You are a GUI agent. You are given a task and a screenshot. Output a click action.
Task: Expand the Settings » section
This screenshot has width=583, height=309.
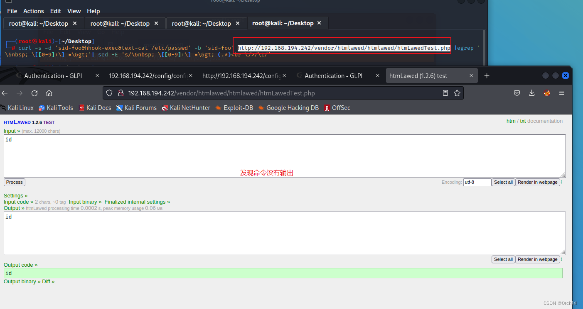coord(16,195)
